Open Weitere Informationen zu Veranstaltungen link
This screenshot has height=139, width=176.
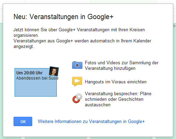[x=91, y=122]
